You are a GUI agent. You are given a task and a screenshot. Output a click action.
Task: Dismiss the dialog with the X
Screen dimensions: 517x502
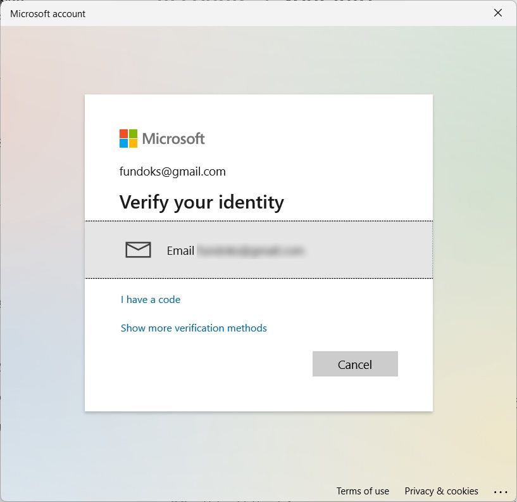tap(498, 13)
